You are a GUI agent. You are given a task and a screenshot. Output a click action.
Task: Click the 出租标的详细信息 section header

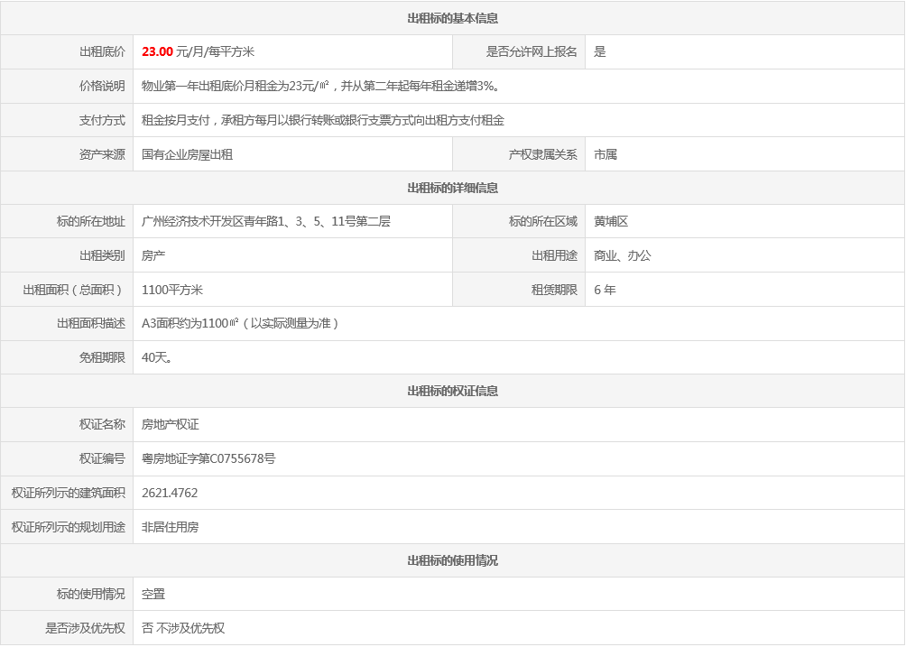pos(452,188)
